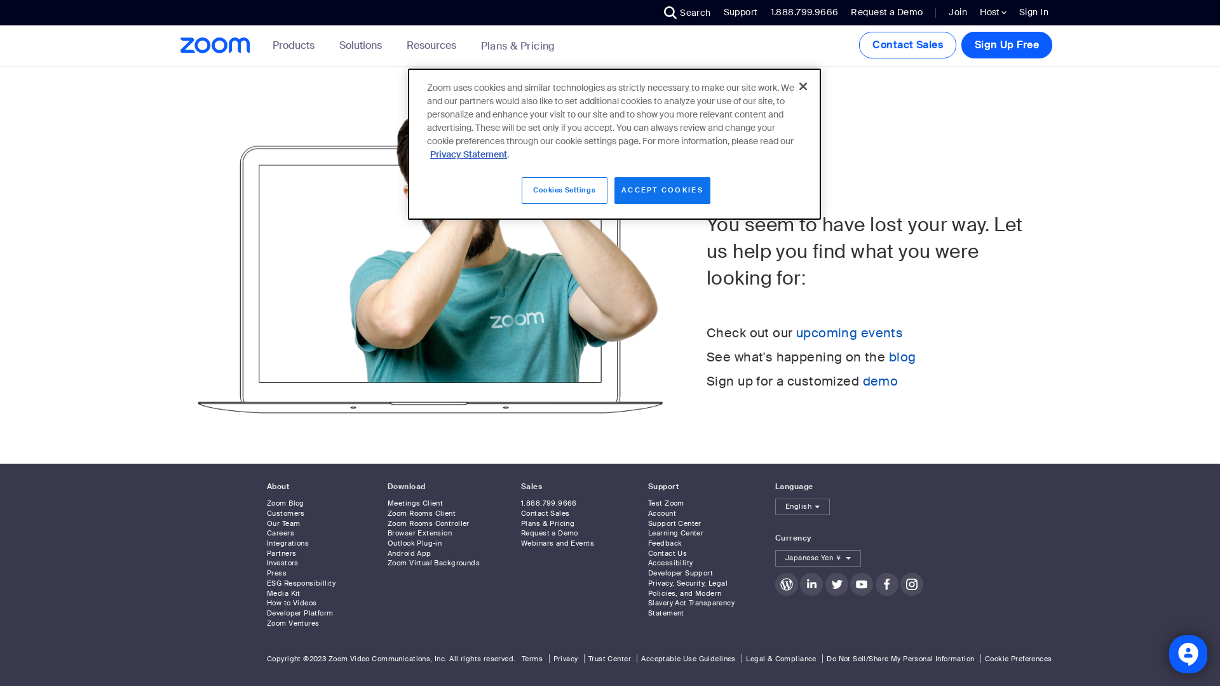Screen dimensions: 1220x686
Task: Open Zoom's Twitter page icon
Action: tap(836, 584)
